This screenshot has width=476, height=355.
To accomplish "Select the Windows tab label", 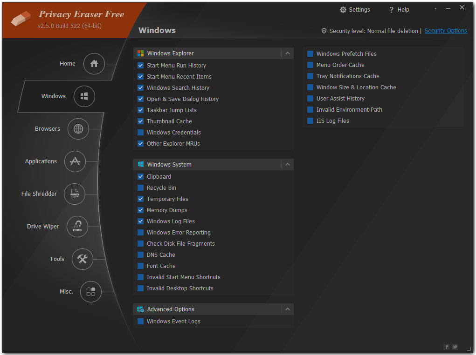I will point(54,96).
